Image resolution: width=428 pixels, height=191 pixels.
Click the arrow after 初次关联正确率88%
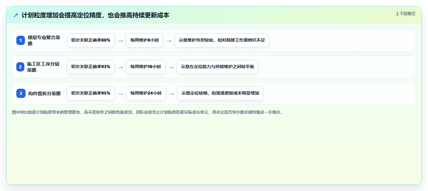pyautogui.click(x=120, y=41)
